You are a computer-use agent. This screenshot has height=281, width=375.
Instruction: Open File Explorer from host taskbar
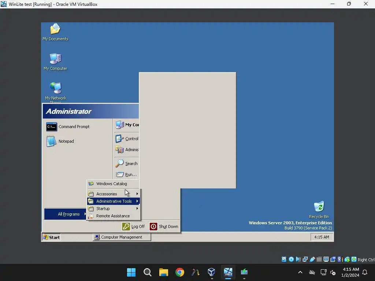(164, 272)
